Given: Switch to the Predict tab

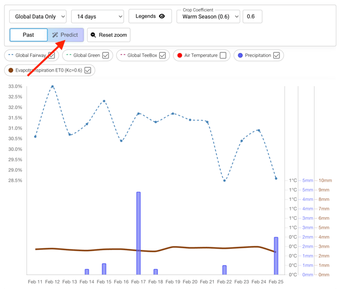Looking at the screenshot, I should point(66,35).
